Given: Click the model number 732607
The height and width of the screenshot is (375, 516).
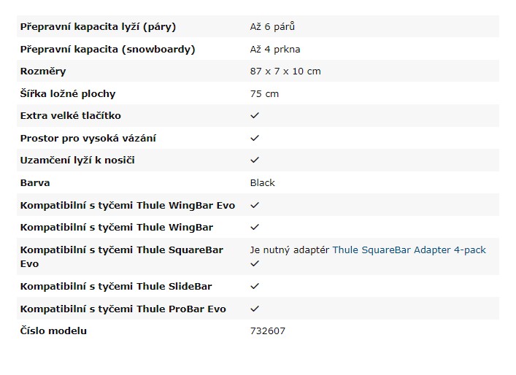Looking at the screenshot, I should click(x=268, y=331).
